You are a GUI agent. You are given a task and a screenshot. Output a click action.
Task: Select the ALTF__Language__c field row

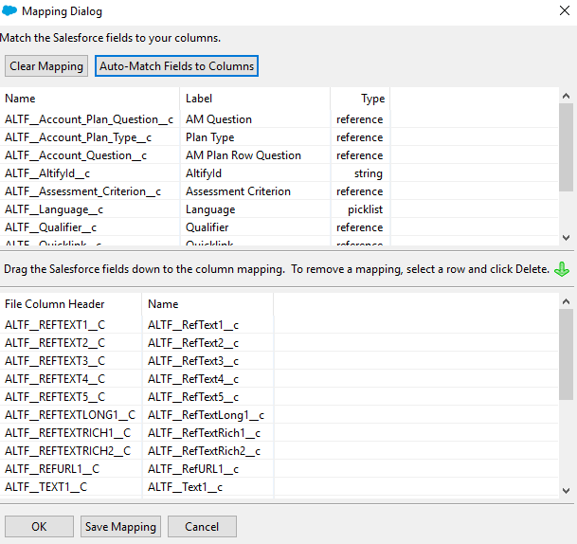click(x=279, y=209)
